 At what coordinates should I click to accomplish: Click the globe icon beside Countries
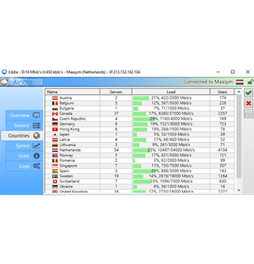point(37,136)
